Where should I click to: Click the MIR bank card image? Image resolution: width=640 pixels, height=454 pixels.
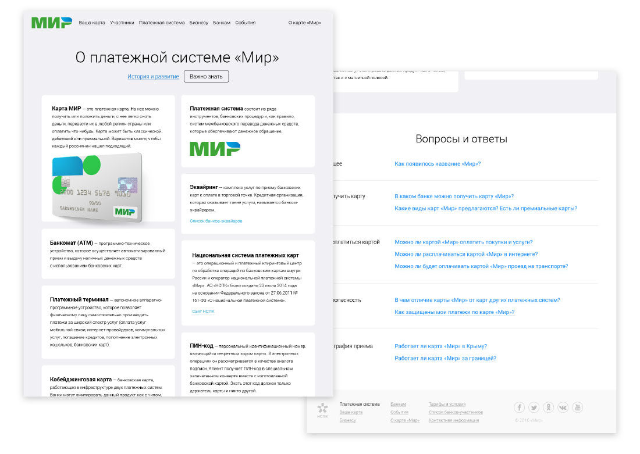coord(96,186)
